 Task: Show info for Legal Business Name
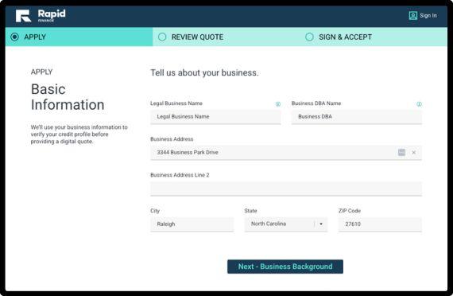click(278, 104)
